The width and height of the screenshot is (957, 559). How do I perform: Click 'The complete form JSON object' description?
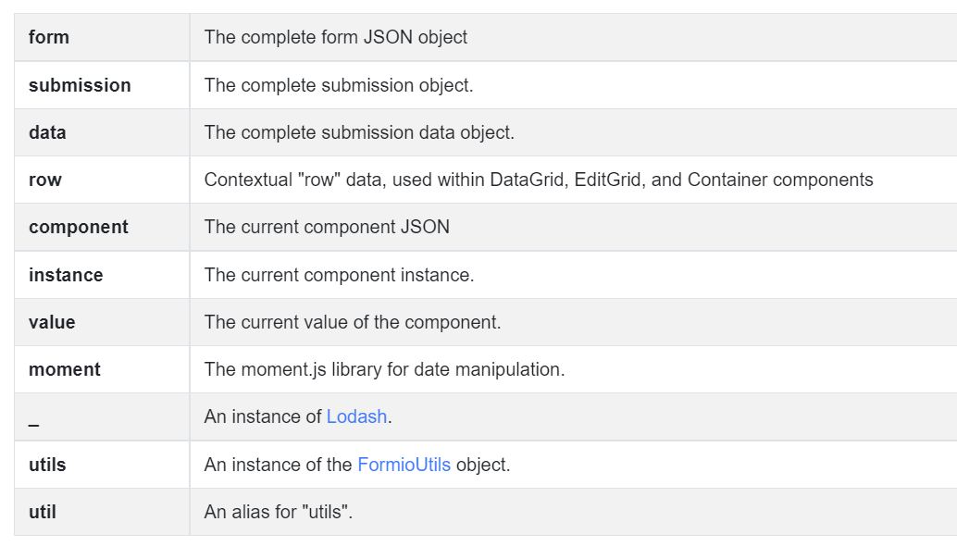click(x=336, y=37)
